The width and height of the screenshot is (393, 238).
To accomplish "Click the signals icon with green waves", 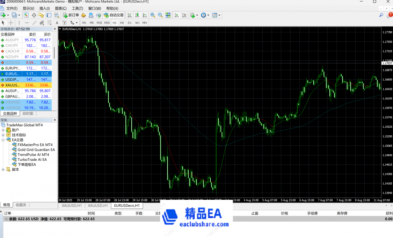I will pyautogui.click(x=99, y=15).
